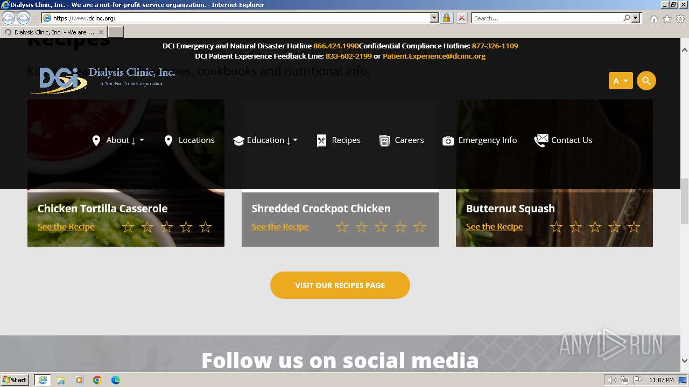Open Internet Explorer from the taskbar
Image resolution: width=689 pixels, height=387 pixels.
pyautogui.click(x=42, y=380)
